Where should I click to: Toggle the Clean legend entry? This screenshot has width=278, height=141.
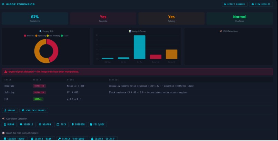tap(64, 36)
